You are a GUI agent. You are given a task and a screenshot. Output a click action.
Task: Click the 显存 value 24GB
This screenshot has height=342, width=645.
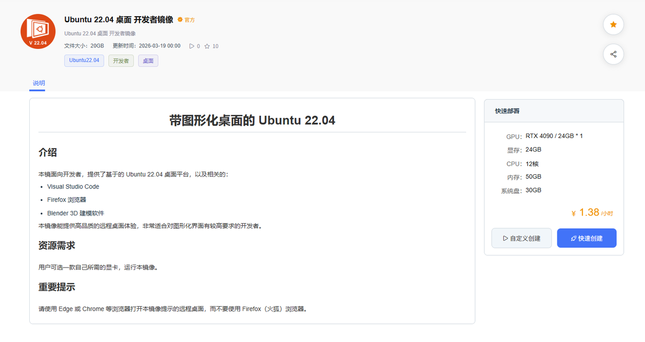534,150
